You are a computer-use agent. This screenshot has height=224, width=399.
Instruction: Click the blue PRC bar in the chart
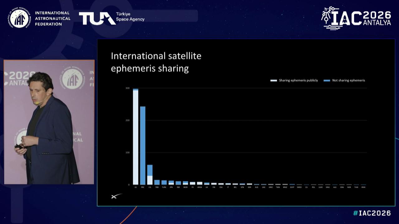coord(143,146)
